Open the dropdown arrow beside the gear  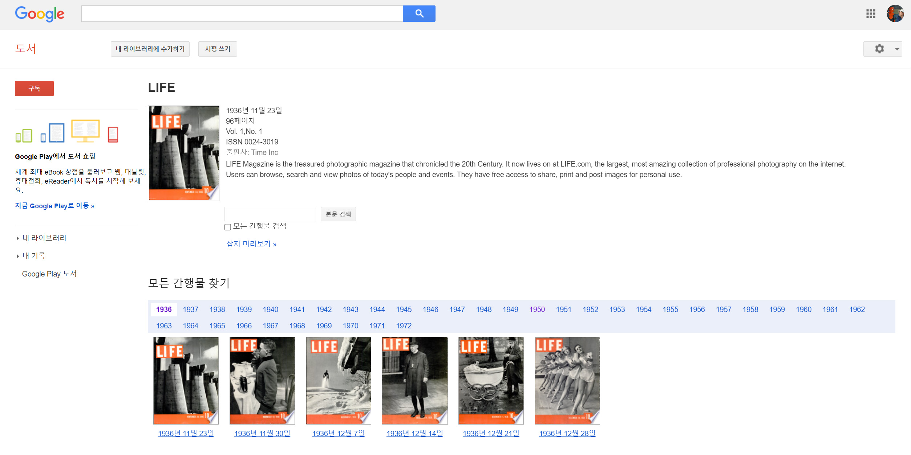click(897, 49)
